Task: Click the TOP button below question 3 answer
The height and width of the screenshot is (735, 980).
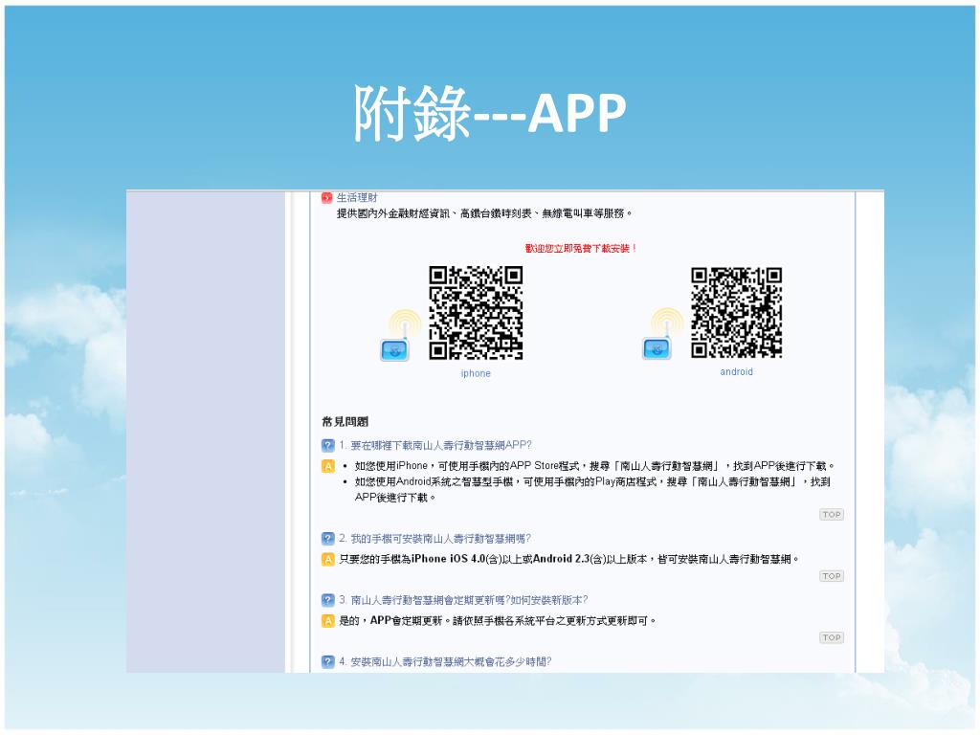Action: 832,637
